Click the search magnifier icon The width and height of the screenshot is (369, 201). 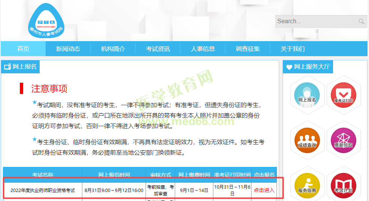click(361, 21)
